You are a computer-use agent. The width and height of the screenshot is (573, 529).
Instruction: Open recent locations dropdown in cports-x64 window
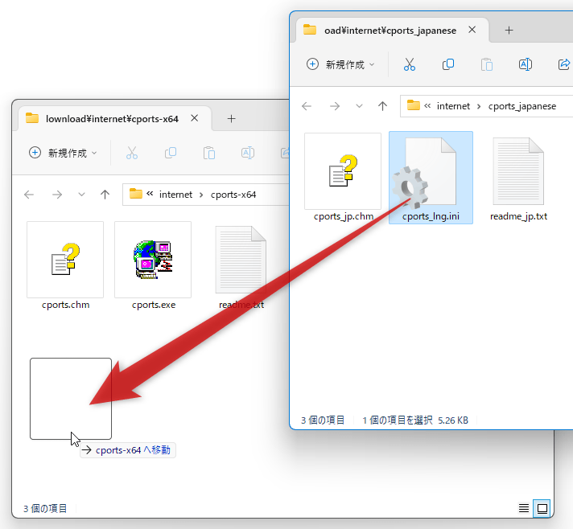point(81,195)
